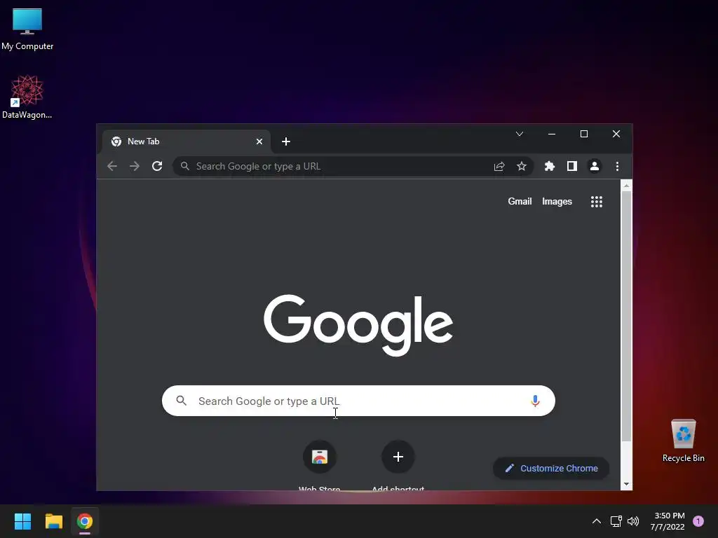This screenshot has height=538, width=718.
Task: Click the Chrome taskbar icon
Action: coord(85,521)
